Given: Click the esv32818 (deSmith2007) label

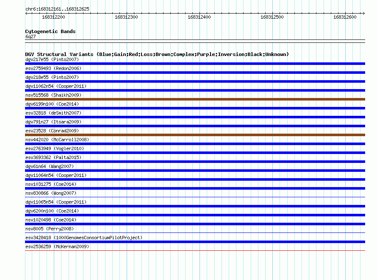Looking at the screenshot, I should click(53, 113).
